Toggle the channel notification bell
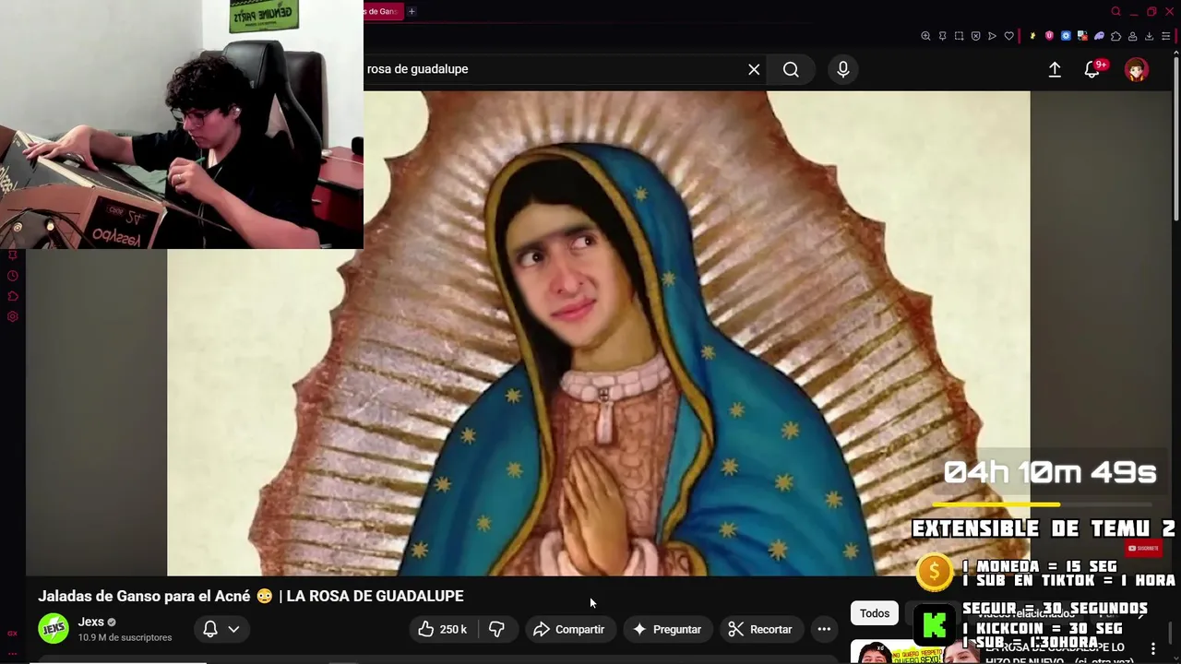Screen dimensions: 1181x664 pyautogui.click(x=210, y=629)
